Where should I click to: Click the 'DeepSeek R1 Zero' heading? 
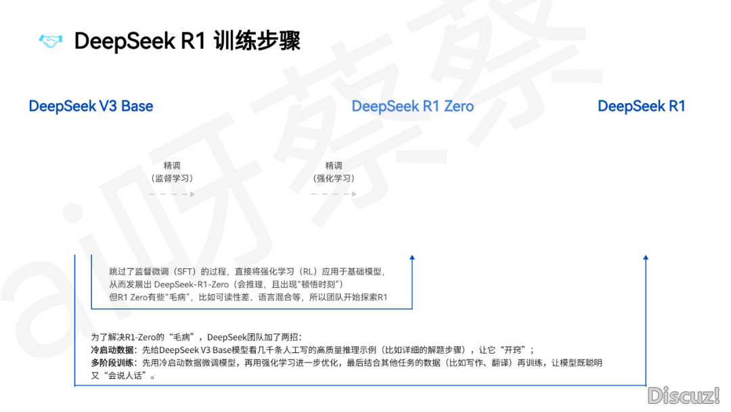click(x=413, y=106)
